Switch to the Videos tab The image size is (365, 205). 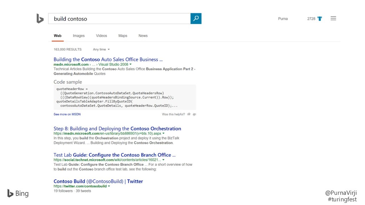coord(101,36)
